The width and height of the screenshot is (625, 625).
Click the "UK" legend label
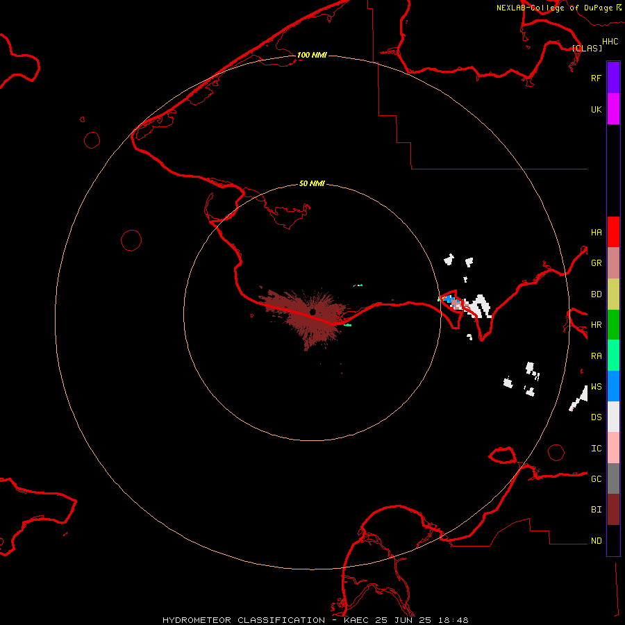(x=596, y=109)
